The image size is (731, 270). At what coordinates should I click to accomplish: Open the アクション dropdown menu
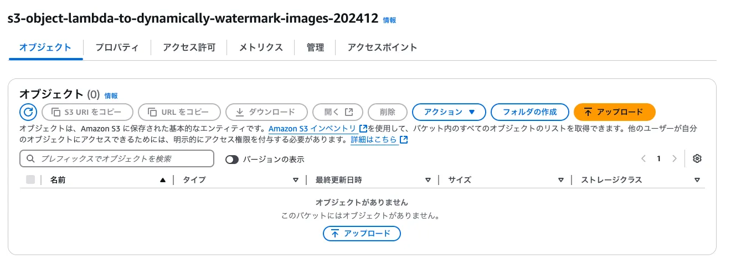click(449, 112)
